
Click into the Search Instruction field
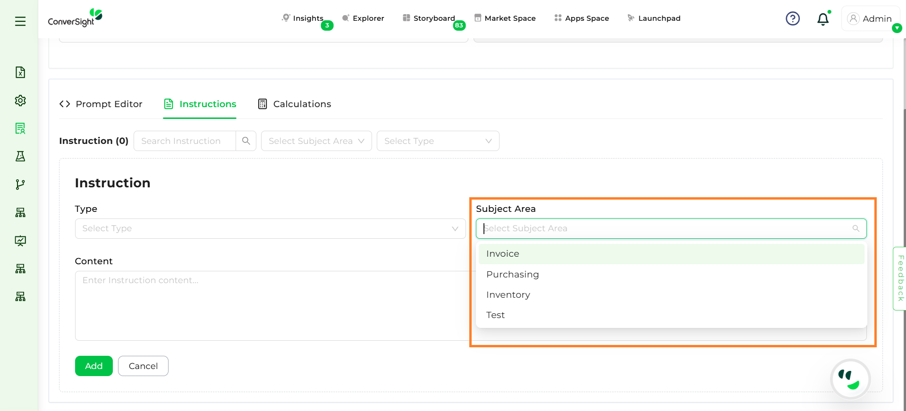pyautogui.click(x=185, y=141)
